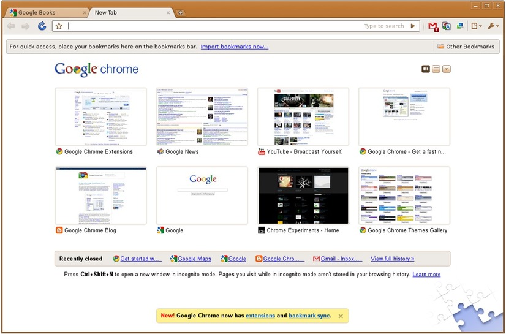Click the Google Books tab favicon
The width and height of the screenshot is (506, 334).
point(13,13)
